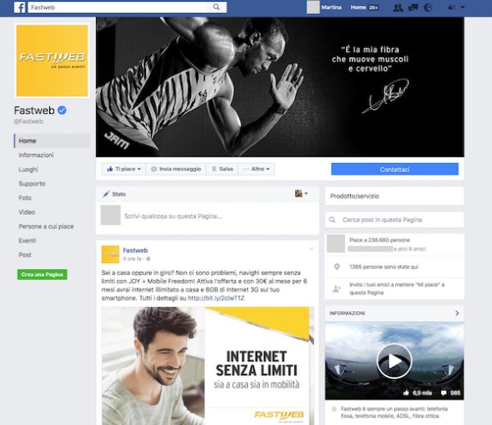
Task: Expand INFORMAZIONI section arrow
Action: pyautogui.click(x=457, y=313)
